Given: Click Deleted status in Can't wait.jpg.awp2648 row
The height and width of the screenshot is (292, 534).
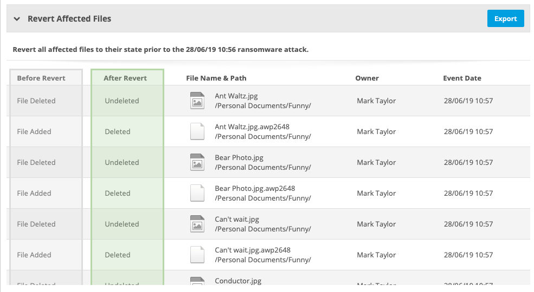Looking at the screenshot, I should (118, 255).
